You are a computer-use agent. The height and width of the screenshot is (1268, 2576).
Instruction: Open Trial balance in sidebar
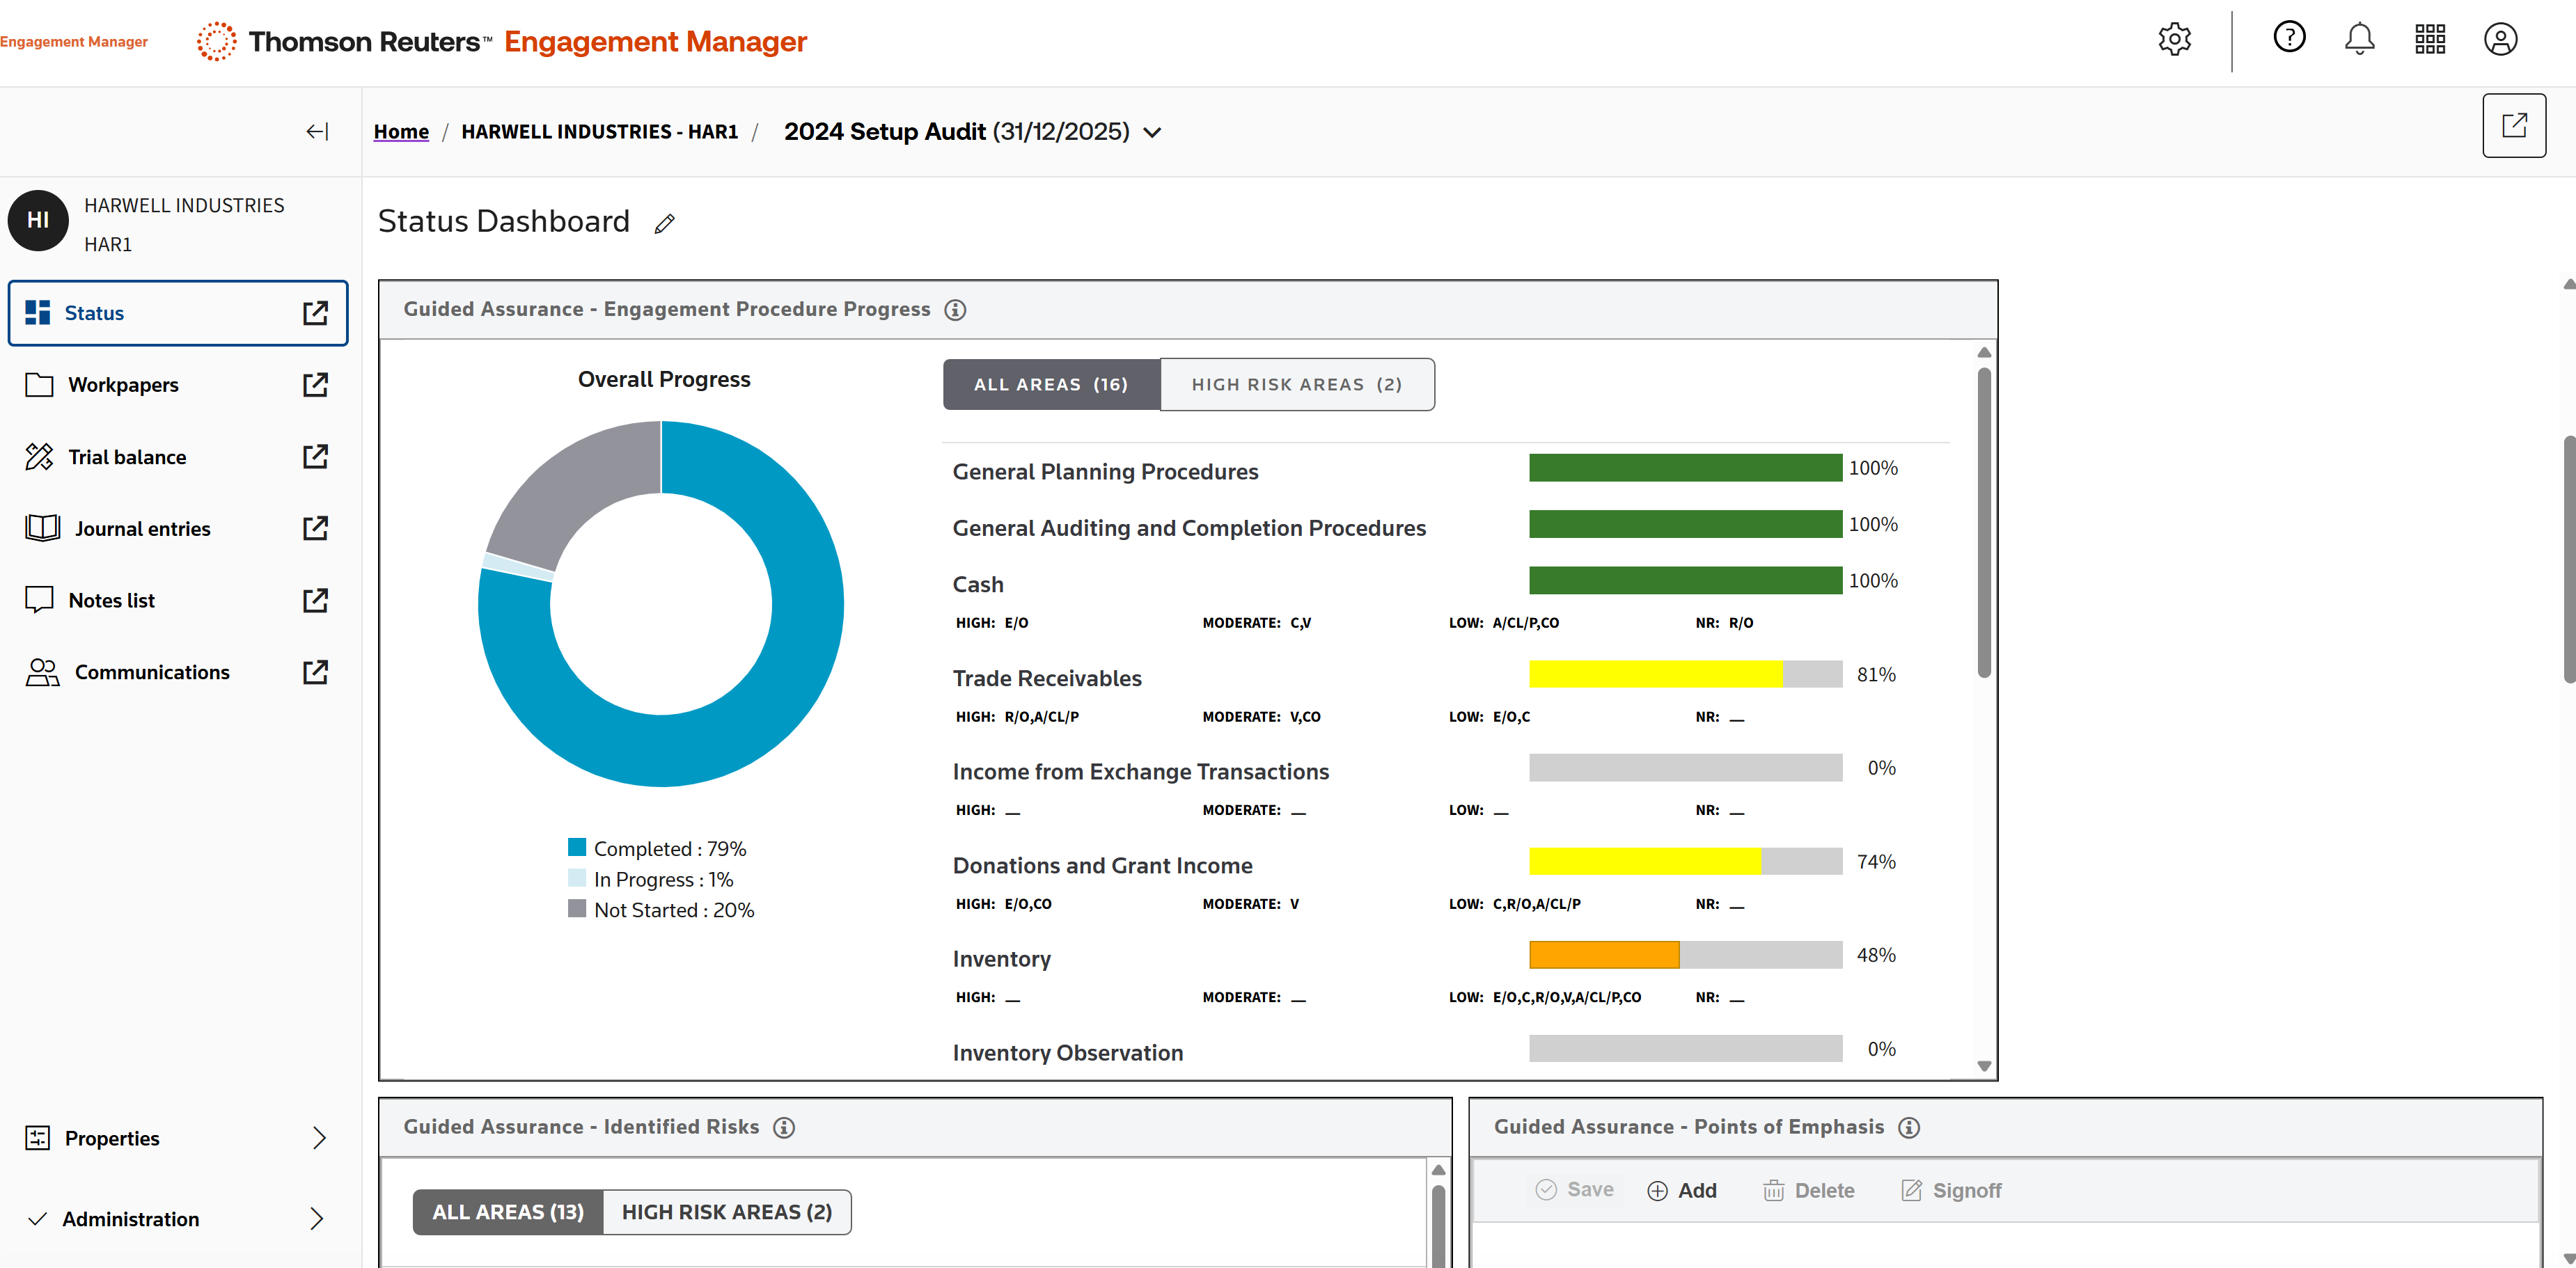(127, 457)
